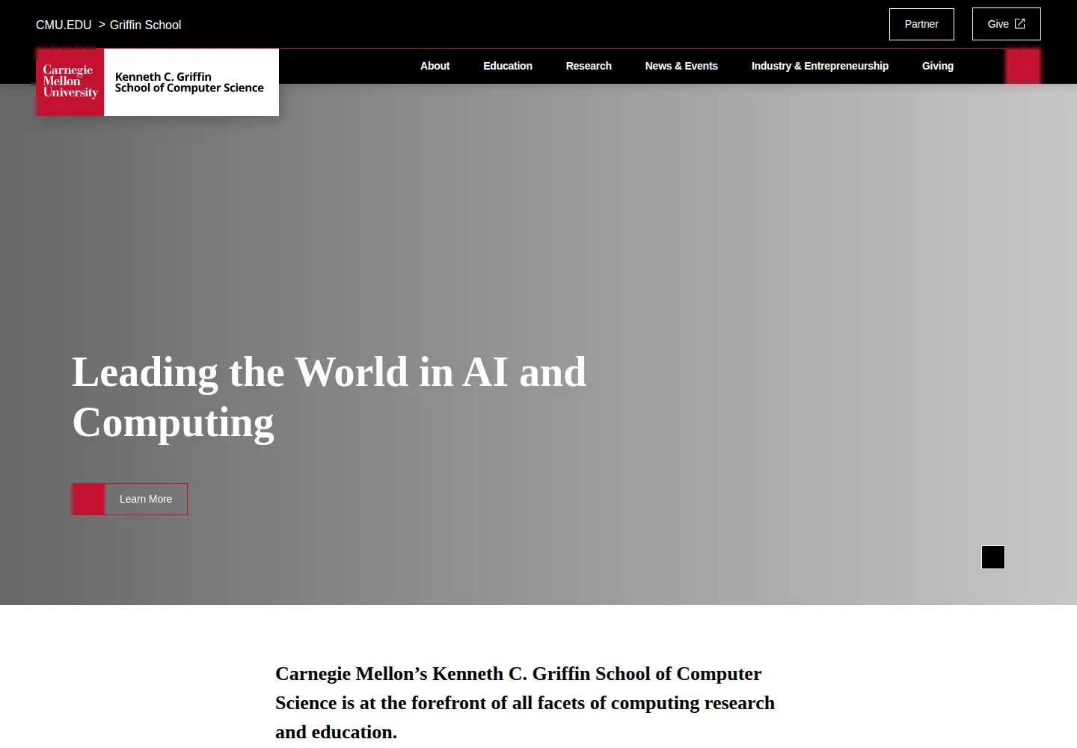Open the Education menu

tap(508, 66)
